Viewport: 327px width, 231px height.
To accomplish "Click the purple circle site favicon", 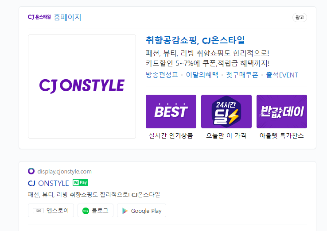I will coord(31,171).
